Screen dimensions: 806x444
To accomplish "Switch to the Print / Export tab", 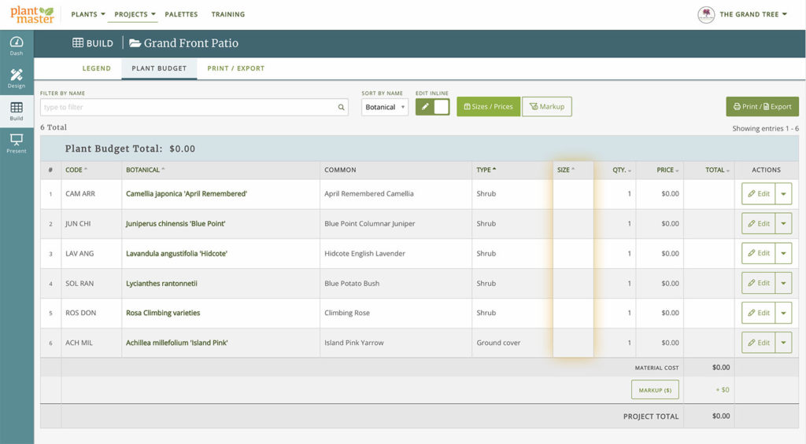I will [235, 68].
